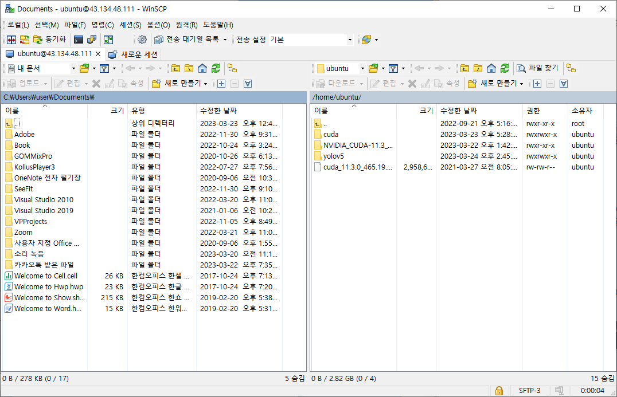Viewport: 617px width, 397px height.
Task: Open in PuTTY icon
Action: pos(92,40)
